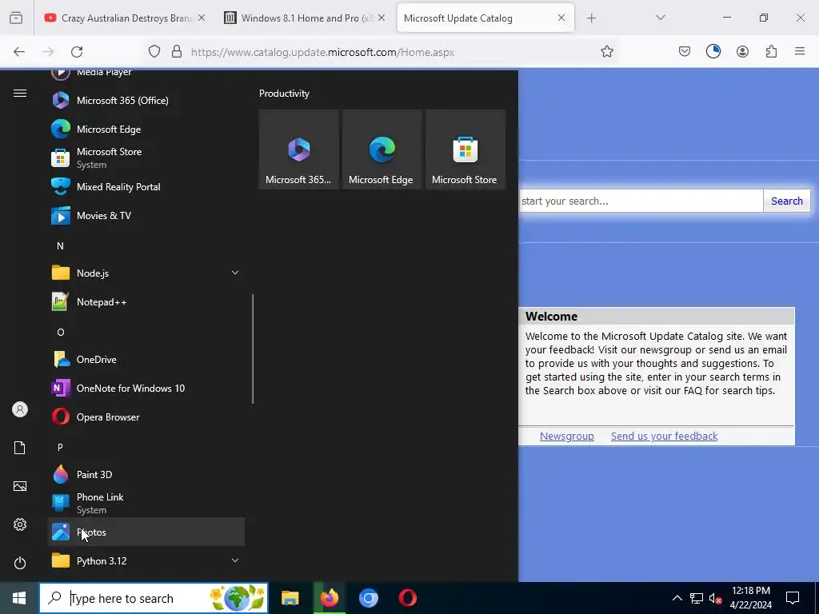The image size is (819, 614).
Task: Open OneNote for Windows 10
Action: pyautogui.click(x=146, y=388)
